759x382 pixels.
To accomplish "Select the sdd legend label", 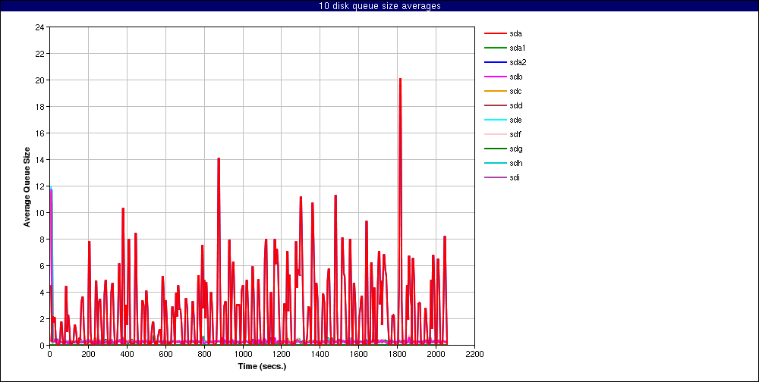I will point(515,105).
